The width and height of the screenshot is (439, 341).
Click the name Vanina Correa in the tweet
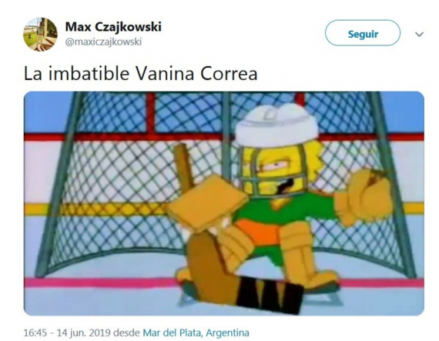(196, 74)
